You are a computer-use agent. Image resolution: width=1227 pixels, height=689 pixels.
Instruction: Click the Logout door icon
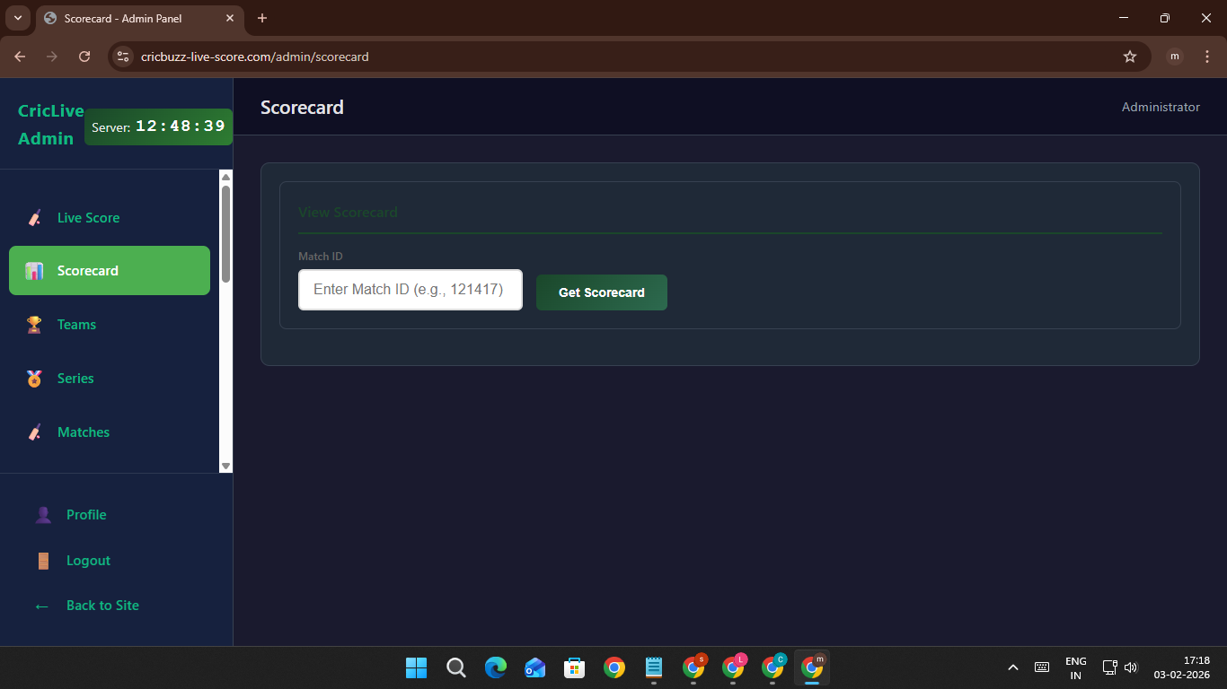point(43,561)
